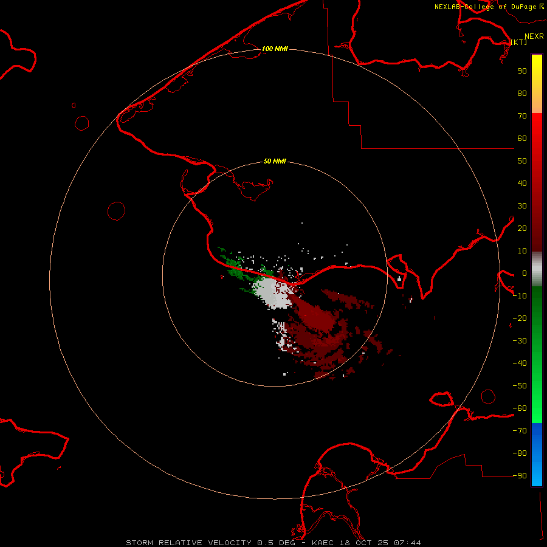
Task: Click the "[KT]" units label
Action: click(x=519, y=42)
